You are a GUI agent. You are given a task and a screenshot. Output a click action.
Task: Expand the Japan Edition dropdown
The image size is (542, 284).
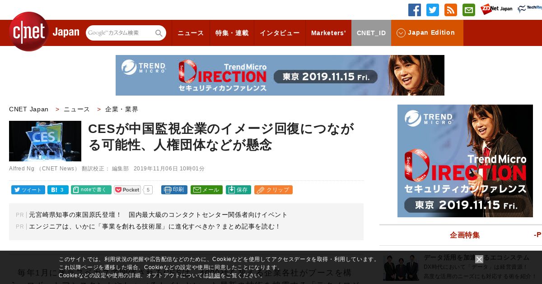click(x=427, y=33)
